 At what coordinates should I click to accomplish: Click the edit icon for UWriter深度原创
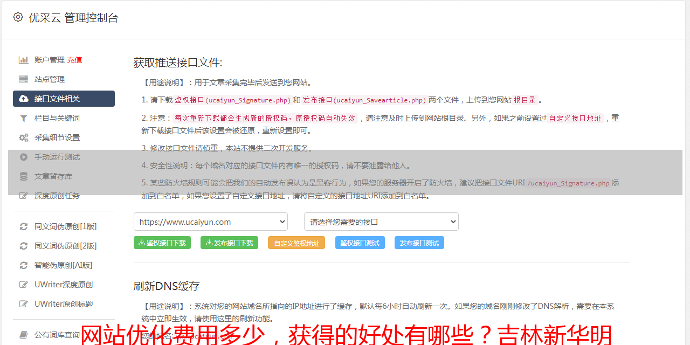[x=24, y=285]
